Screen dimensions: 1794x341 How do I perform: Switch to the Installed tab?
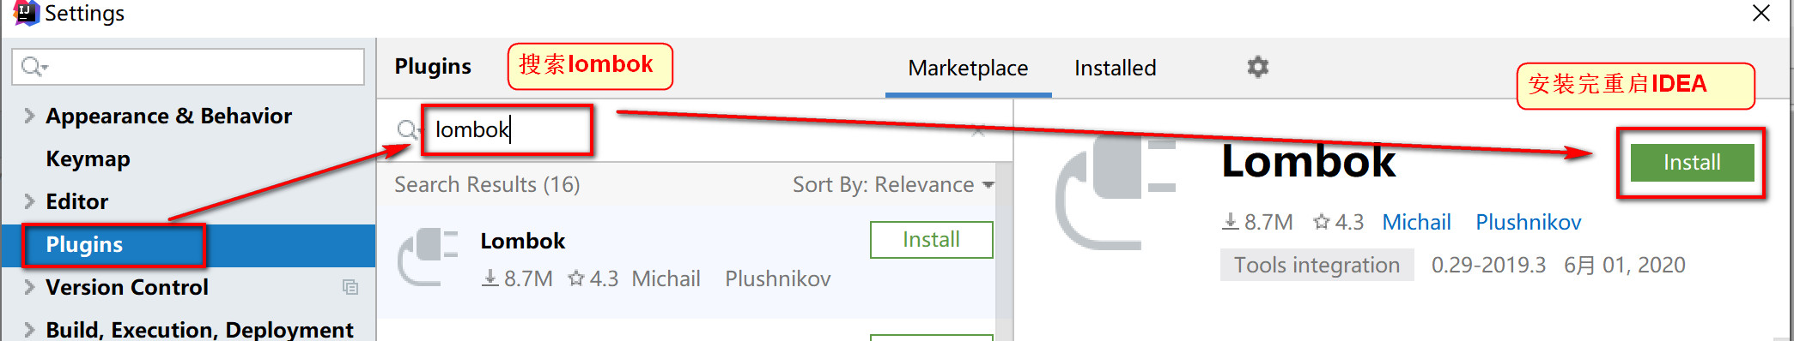1115,68
